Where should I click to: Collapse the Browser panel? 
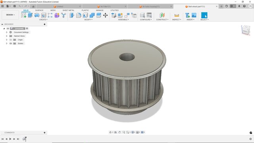[2, 24]
